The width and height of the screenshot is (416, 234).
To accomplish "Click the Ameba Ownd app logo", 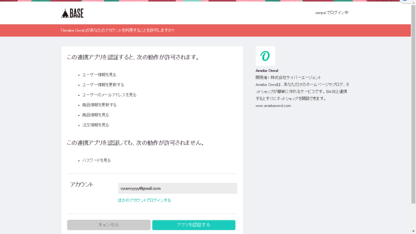I will (x=265, y=56).
